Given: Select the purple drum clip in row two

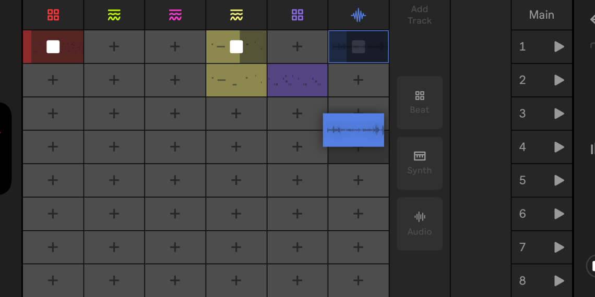Looking at the screenshot, I should pyautogui.click(x=297, y=80).
